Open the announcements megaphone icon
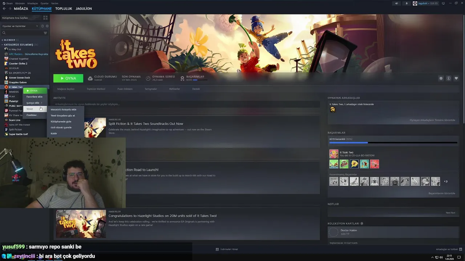 396,3
